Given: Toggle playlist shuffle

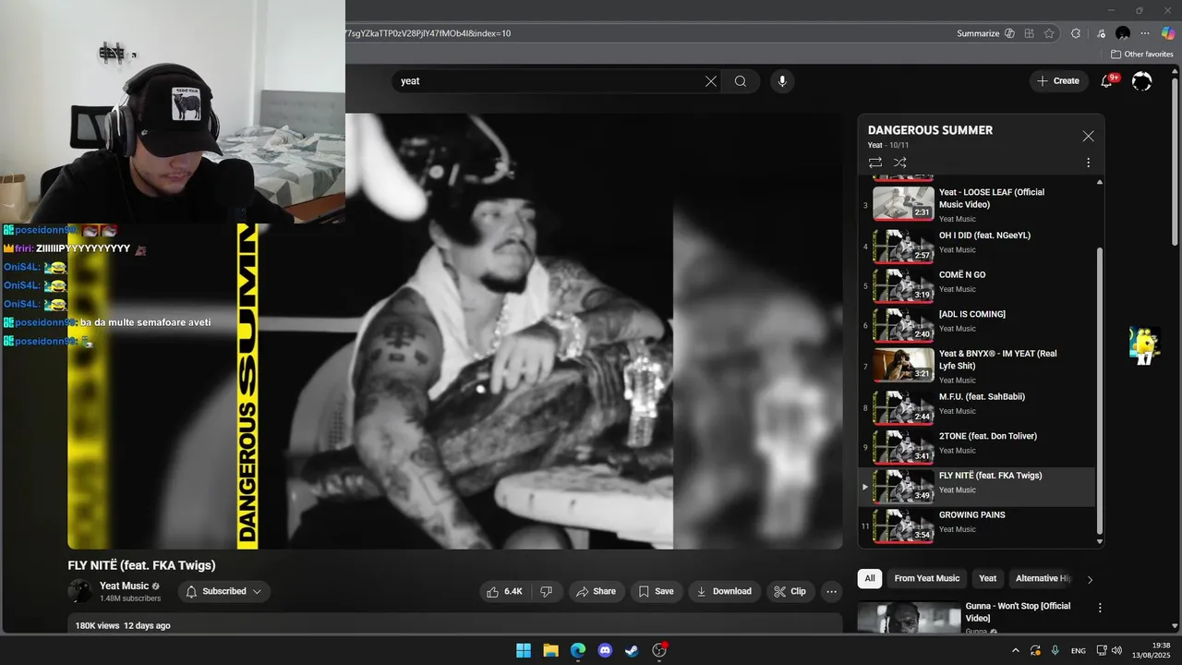Looking at the screenshot, I should 900,163.
